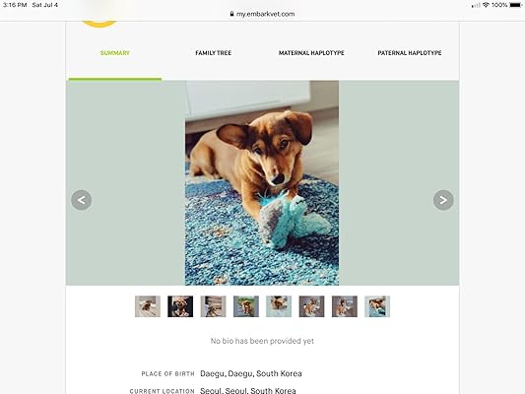525x394 pixels.
Task: Tap the lock icon beside the URL
Action: [231, 14]
